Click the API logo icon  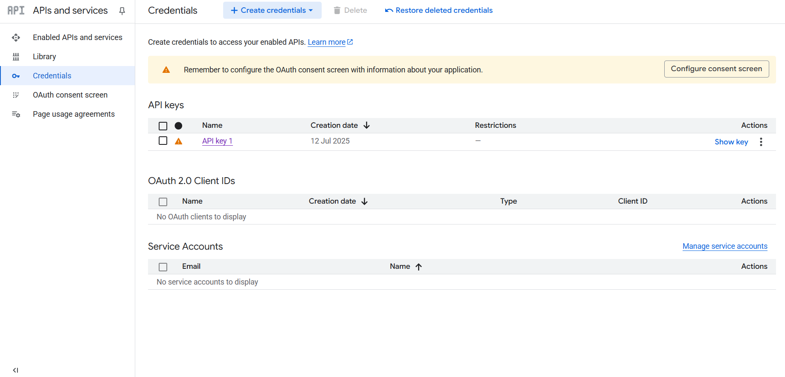16,10
